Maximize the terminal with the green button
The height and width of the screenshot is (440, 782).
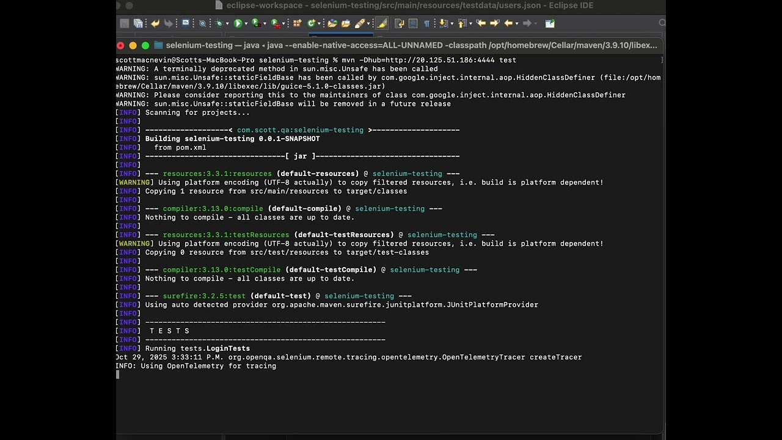pos(145,45)
